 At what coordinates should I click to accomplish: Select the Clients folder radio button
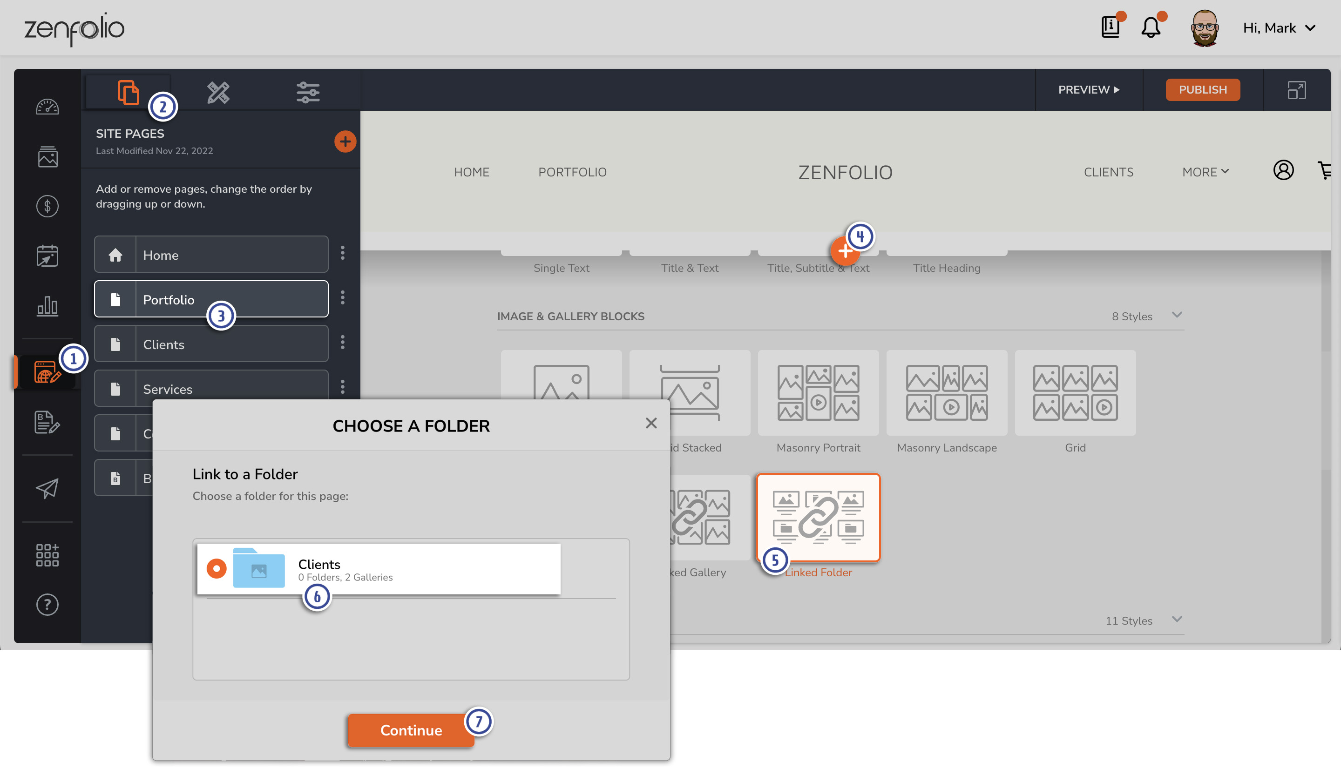click(216, 567)
